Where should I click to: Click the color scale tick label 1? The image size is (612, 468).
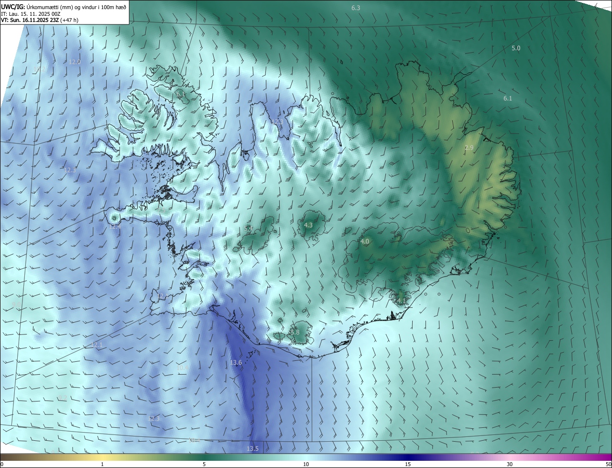(103, 464)
